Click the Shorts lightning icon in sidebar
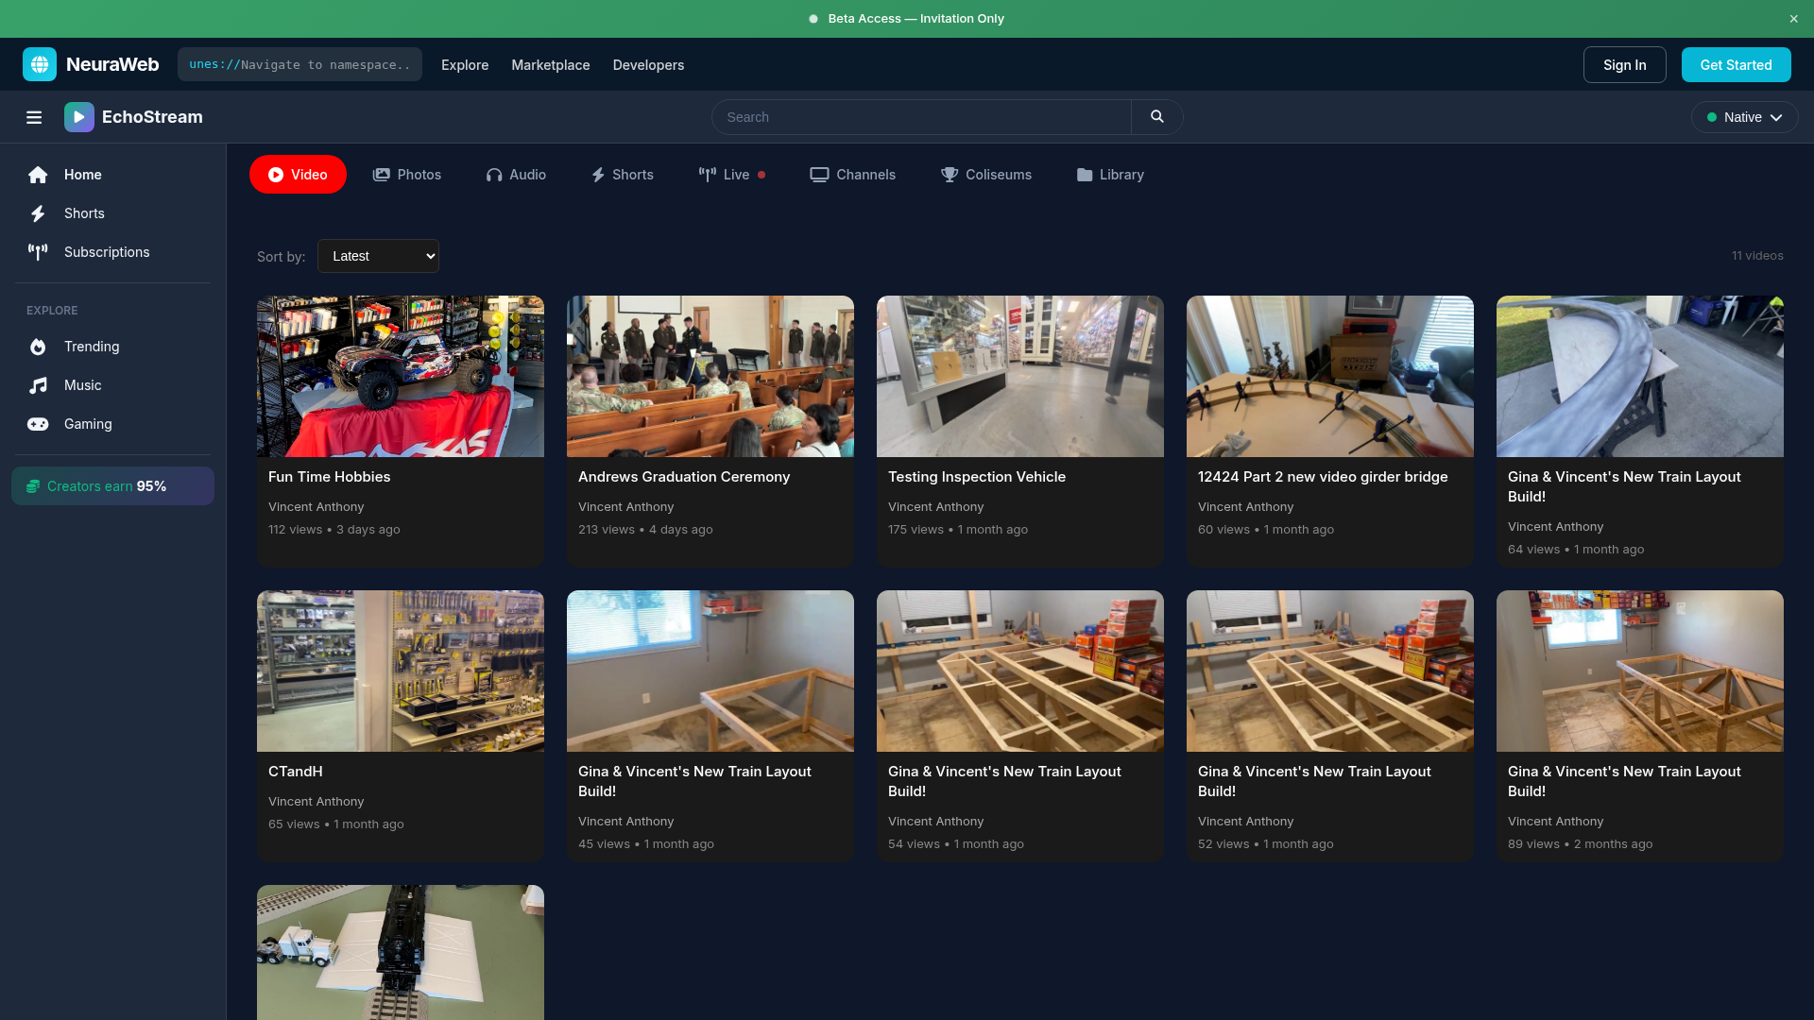Viewport: 1814px width, 1020px height. [x=38, y=213]
